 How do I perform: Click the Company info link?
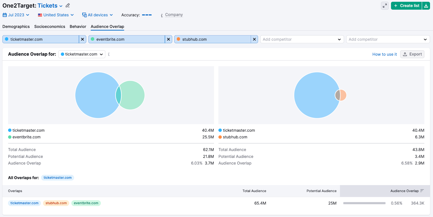[174, 15]
